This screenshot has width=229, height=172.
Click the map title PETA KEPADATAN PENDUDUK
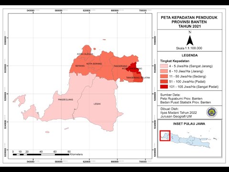[189, 18]
